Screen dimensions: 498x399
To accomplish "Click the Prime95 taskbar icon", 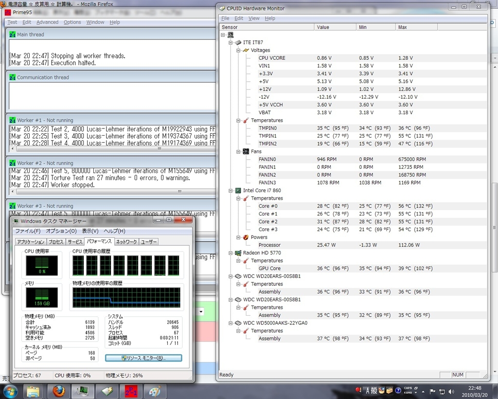I will [131, 391].
